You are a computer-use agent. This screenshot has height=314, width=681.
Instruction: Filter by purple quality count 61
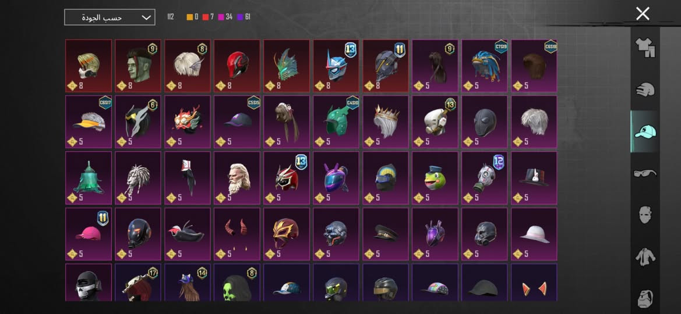pos(244,17)
